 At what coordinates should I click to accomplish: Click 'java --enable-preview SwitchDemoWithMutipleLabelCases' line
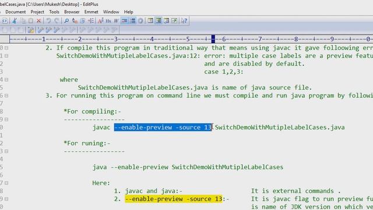coord(188,167)
